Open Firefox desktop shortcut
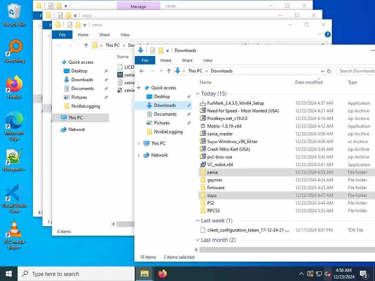The width and height of the screenshot is (375, 281). (x=14, y=87)
